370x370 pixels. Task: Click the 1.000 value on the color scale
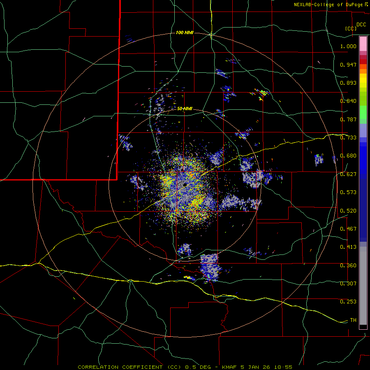(x=348, y=46)
